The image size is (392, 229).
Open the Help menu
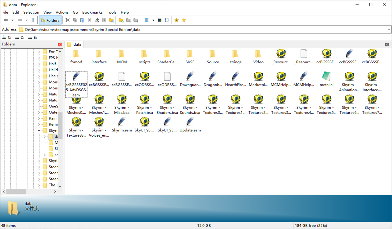point(125,12)
